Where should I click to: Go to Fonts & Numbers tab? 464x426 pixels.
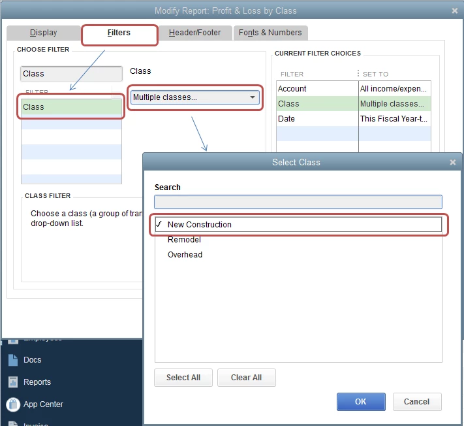point(270,33)
